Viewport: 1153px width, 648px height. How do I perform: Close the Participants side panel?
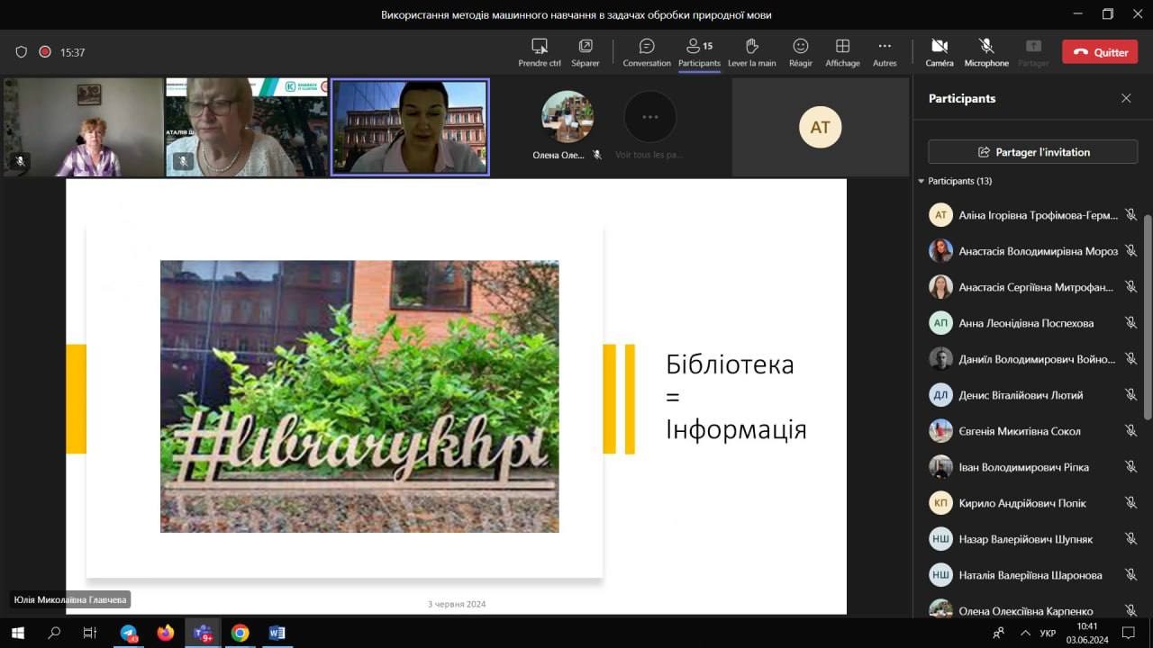point(1126,98)
